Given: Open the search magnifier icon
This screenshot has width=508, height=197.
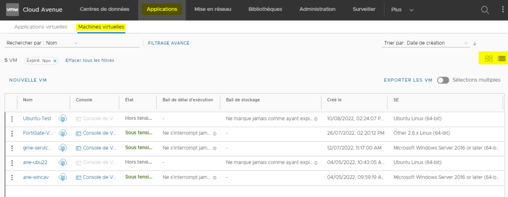Looking at the screenshot, I should (485, 10).
